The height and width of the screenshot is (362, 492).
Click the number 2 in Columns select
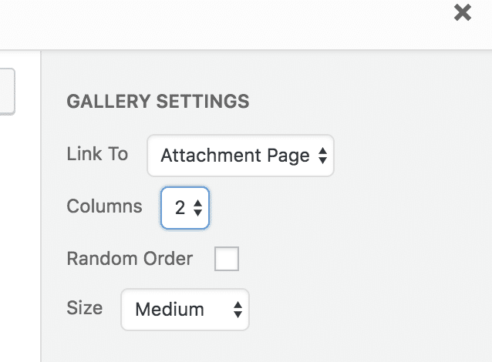pyautogui.click(x=180, y=207)
